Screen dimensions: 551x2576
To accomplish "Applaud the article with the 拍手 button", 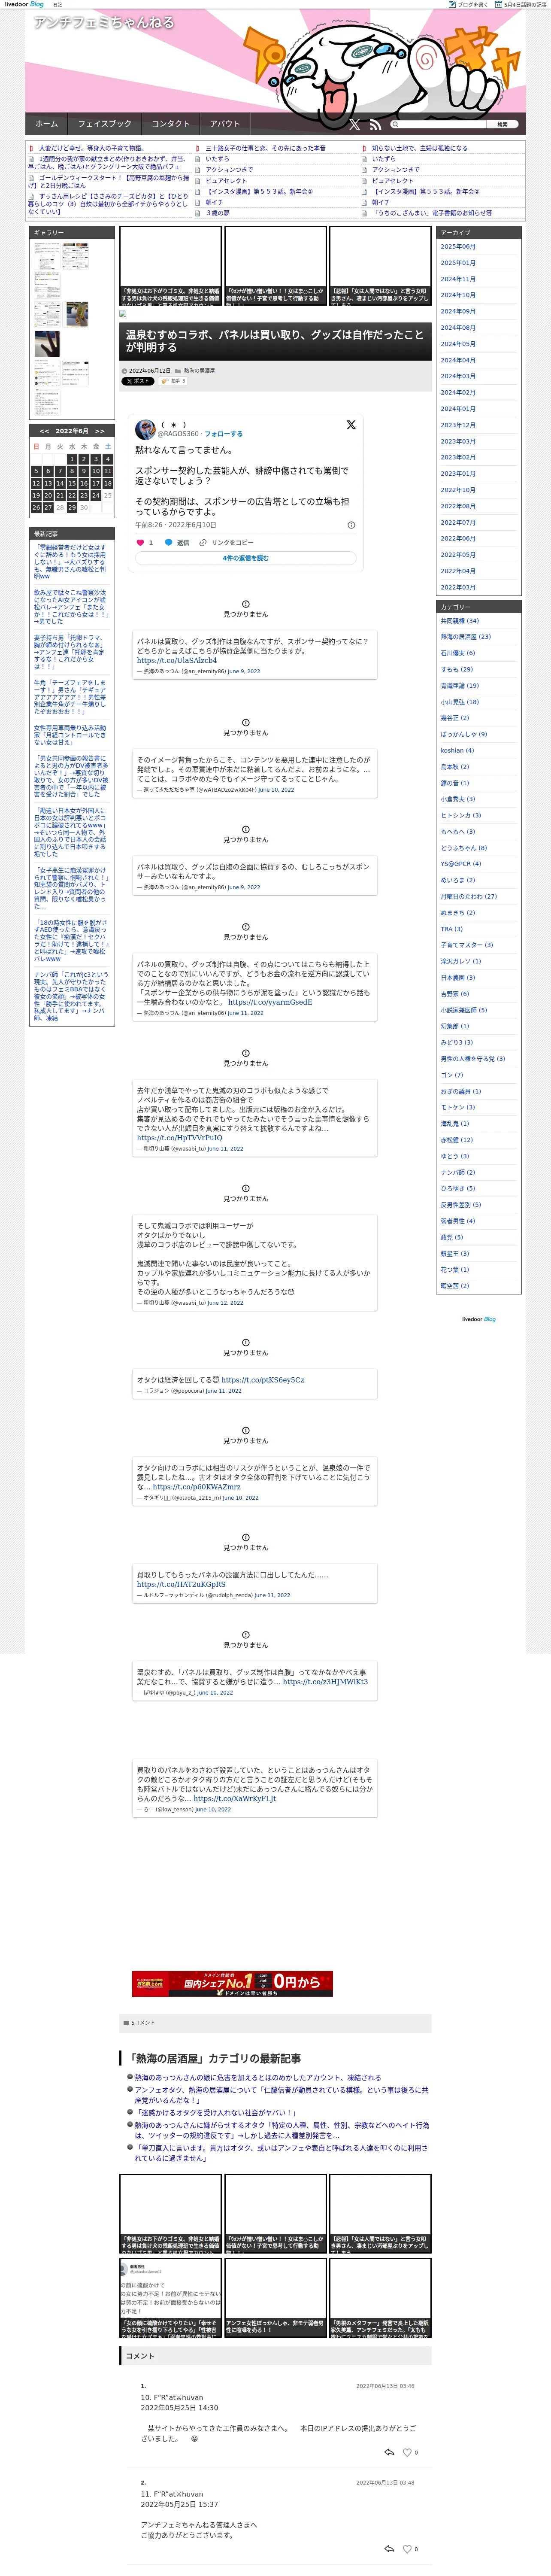I will click(x=173, y=381).
